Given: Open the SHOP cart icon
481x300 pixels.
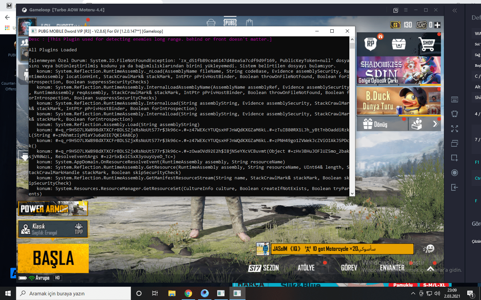Looking at the screenshot, I should pyautogui.click(x=427, y=44).
